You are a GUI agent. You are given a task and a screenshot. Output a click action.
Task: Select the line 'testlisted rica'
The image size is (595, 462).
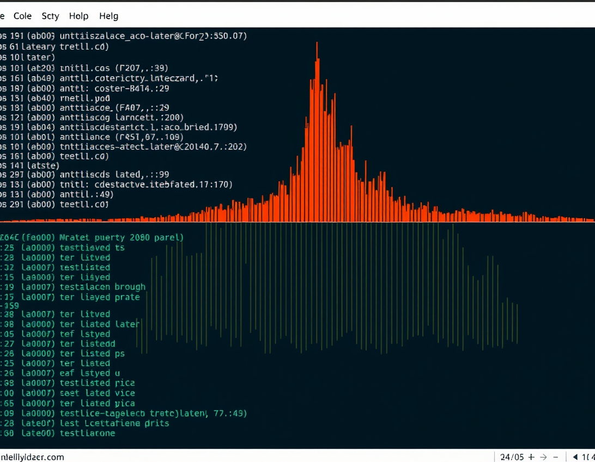coord(68,383)
